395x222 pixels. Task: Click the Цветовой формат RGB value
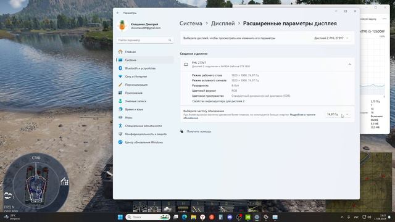(235, 91)
